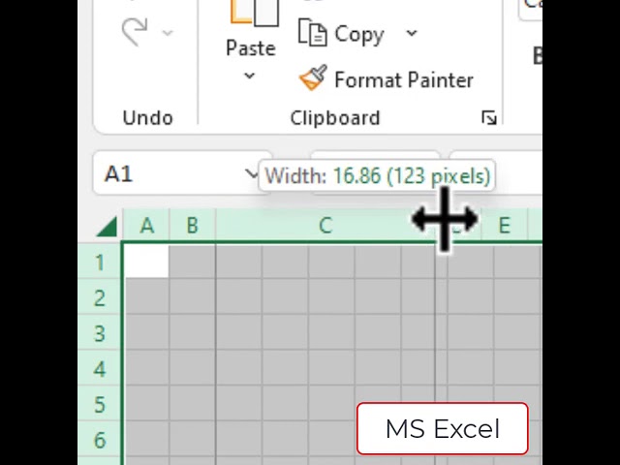Click the Format Painter label
Screen dimensions: 620x465
click(404, 79)
